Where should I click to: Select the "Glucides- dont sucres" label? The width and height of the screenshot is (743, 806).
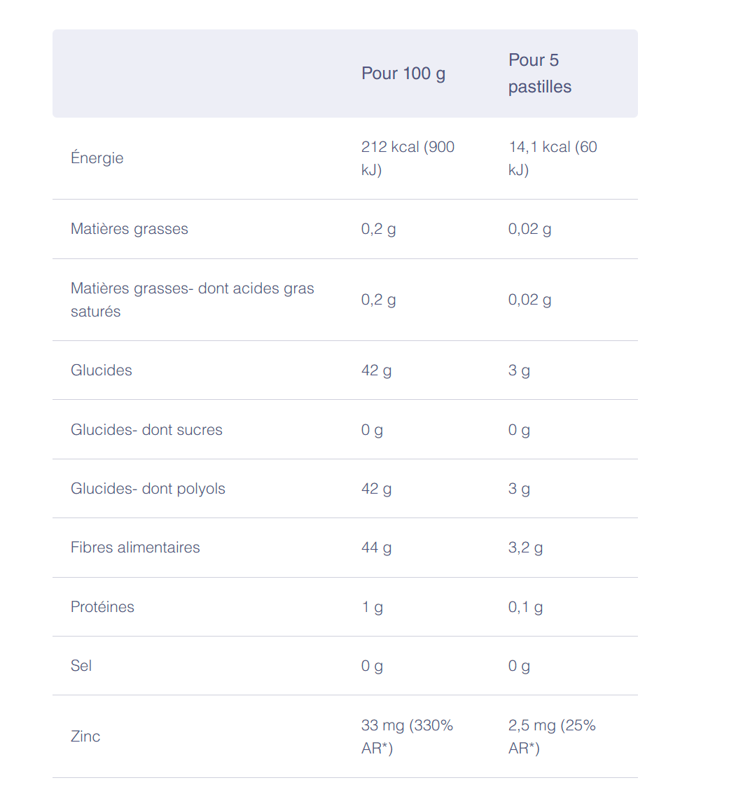tap(146, 430)
